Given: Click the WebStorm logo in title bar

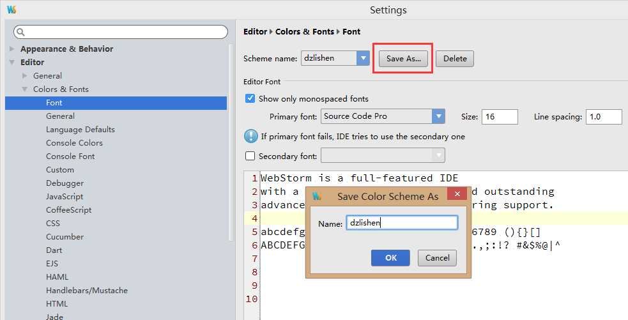Looking at the screenshot, I should pos(11,10).
